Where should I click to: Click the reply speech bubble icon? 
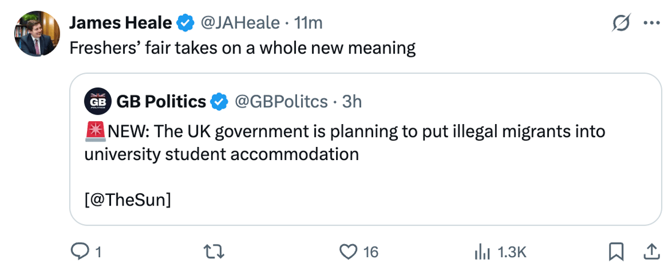80,252
